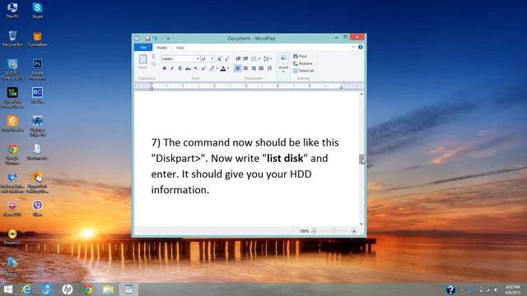Click the Shrink font icon

[227, 58]
